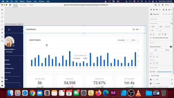The width and height of the screenshot is (174, 98).
Task: Select the Zoom magnifier tool
Action: click(2, 41)
